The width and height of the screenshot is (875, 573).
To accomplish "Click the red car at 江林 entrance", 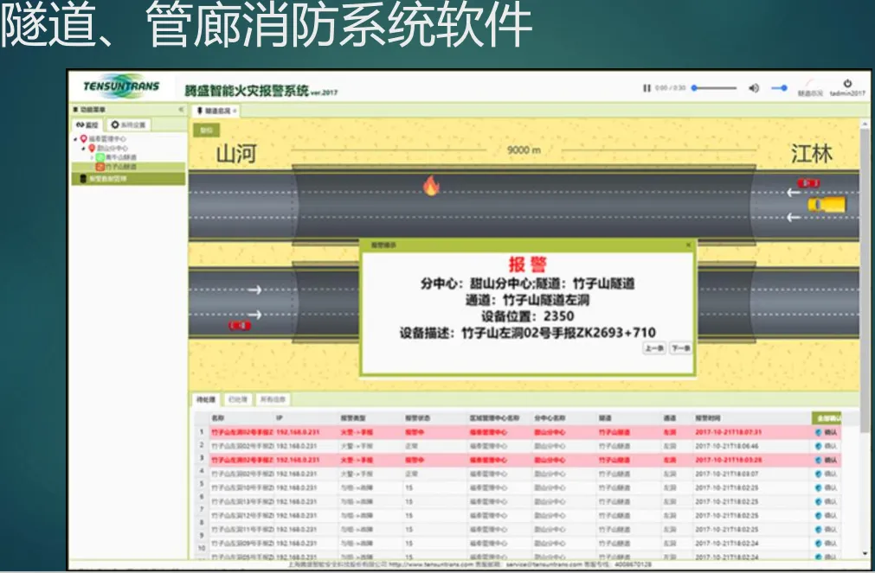I will tap(808, 183).
